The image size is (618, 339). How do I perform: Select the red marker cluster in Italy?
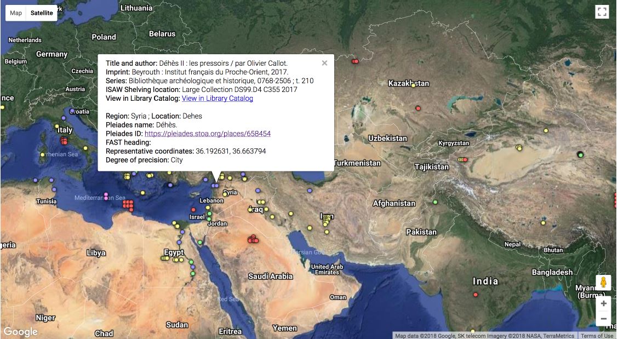[x=64, y=141]
